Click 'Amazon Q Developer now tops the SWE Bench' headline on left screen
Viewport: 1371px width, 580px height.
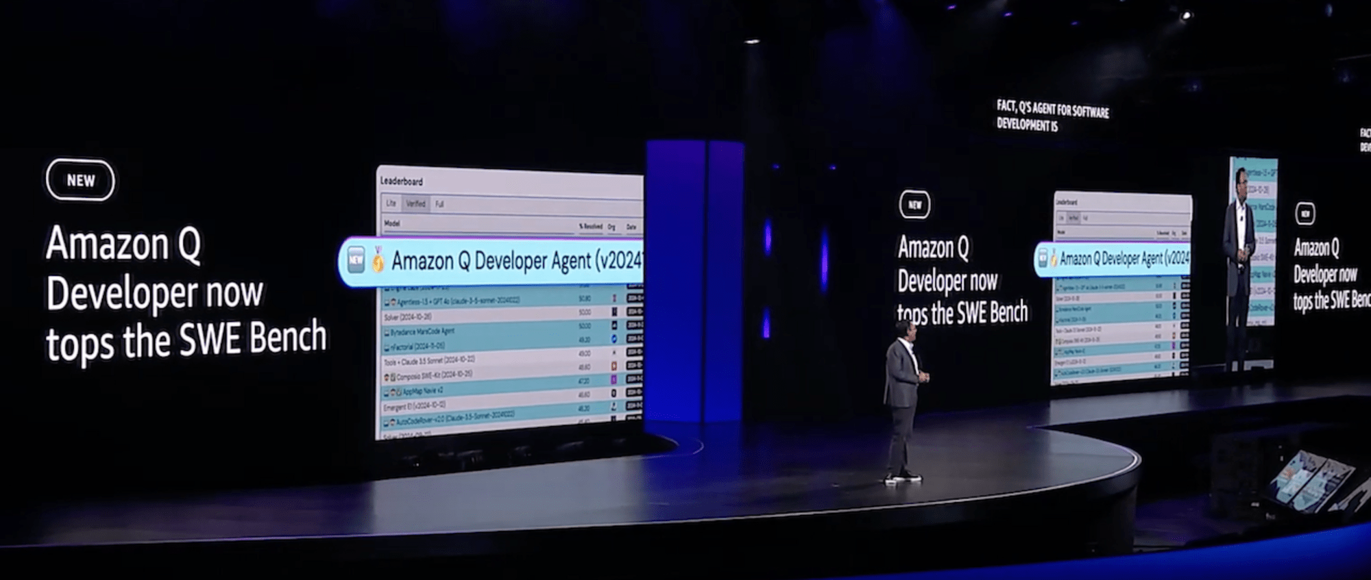[x=186, y=292]
